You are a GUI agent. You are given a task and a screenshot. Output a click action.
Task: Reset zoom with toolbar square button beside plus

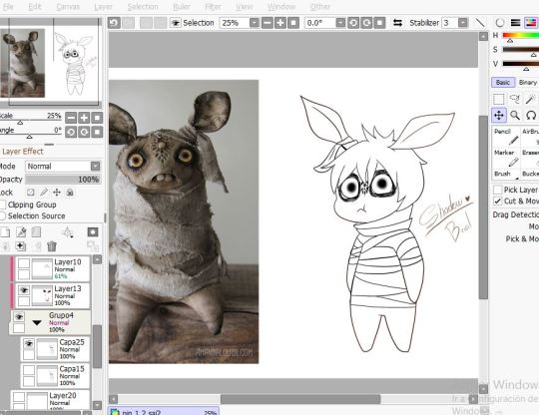[293, 23]
